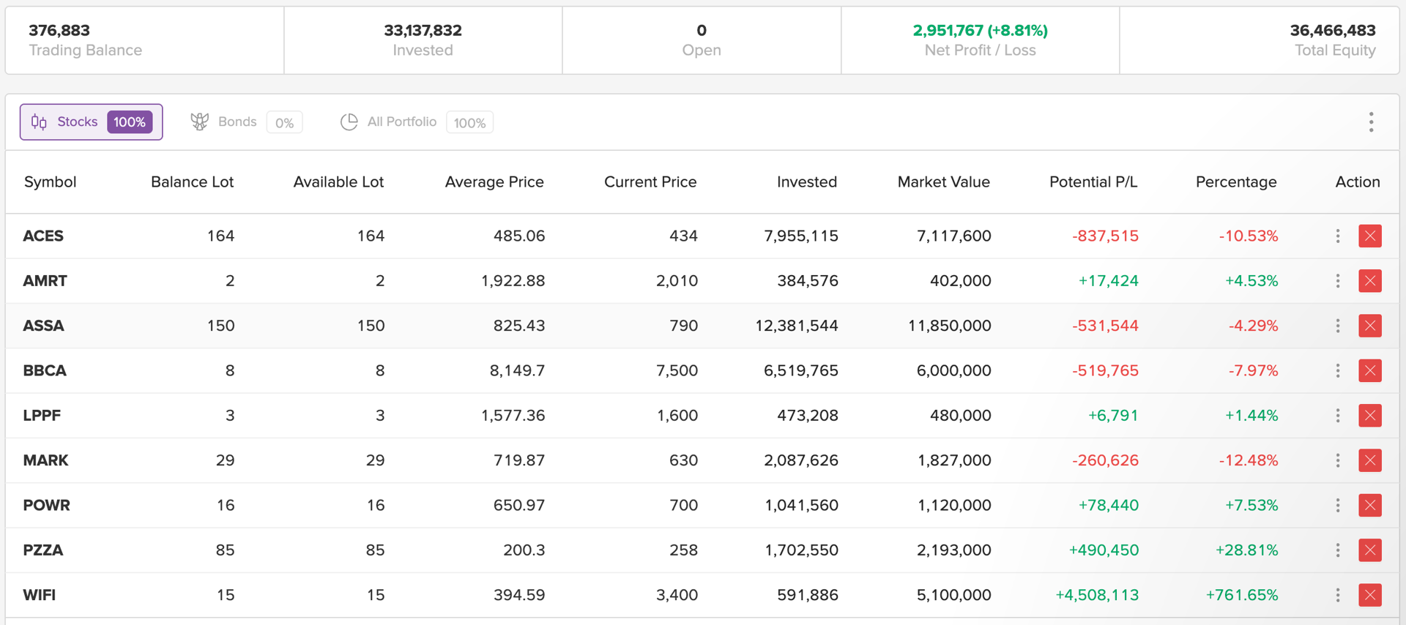Viewport: 1406px width, 625px height.
Task: Click the Net Profit value 2,951,767 (+8.81%)
Action: coord(980,31)
